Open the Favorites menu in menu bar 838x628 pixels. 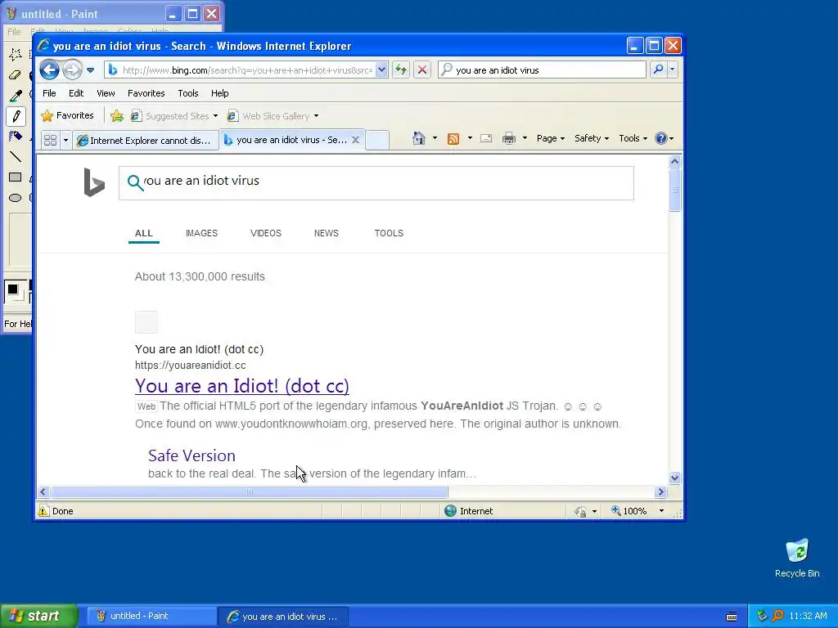[x=146, y=93]
